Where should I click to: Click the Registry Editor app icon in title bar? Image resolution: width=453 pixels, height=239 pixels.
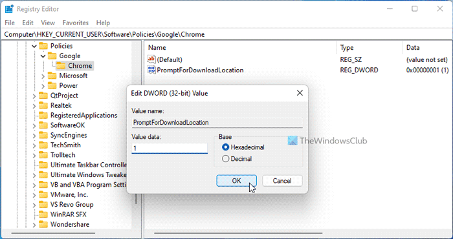[x=9, y=9]
